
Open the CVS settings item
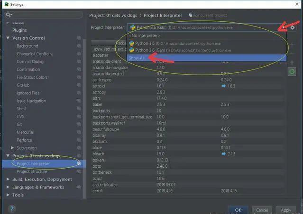click(20, 116)
